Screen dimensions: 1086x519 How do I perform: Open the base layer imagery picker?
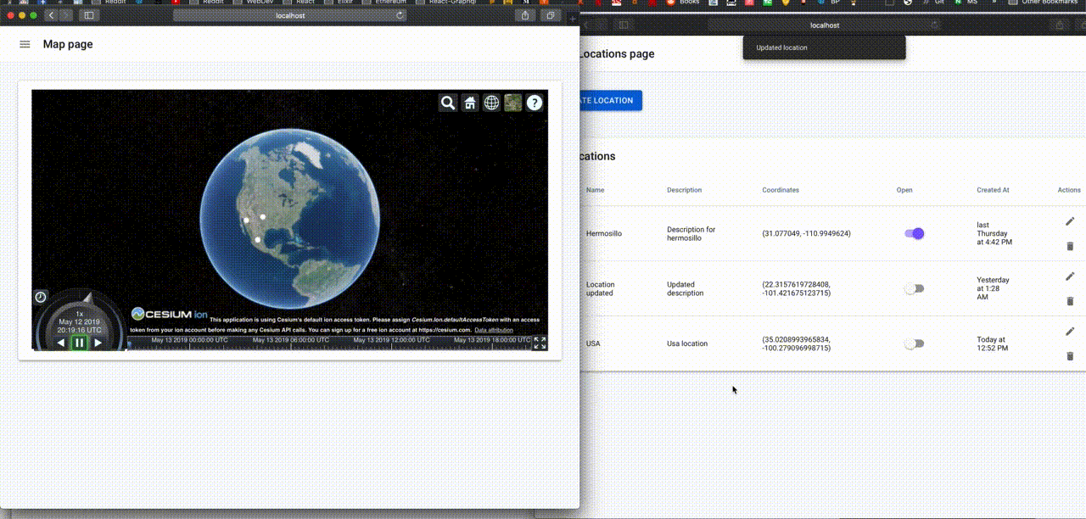pyautogui.click(x=512, y=103)
